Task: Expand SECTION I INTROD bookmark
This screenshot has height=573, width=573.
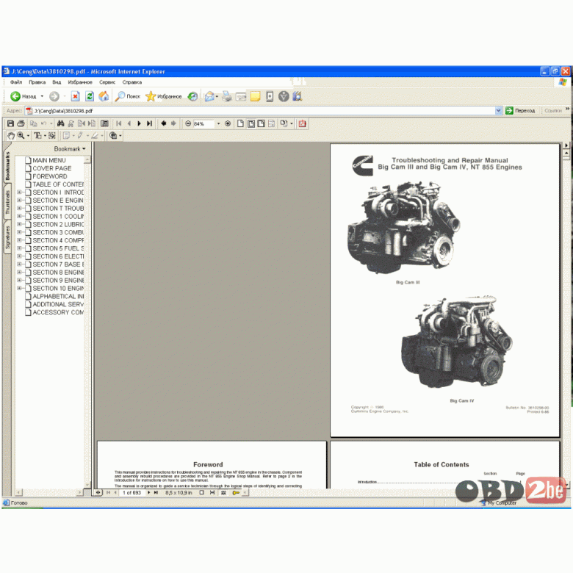Action: point(19,192)
